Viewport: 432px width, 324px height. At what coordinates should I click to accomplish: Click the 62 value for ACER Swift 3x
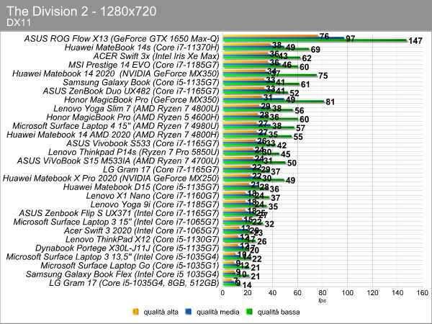(x=307, y=58)
